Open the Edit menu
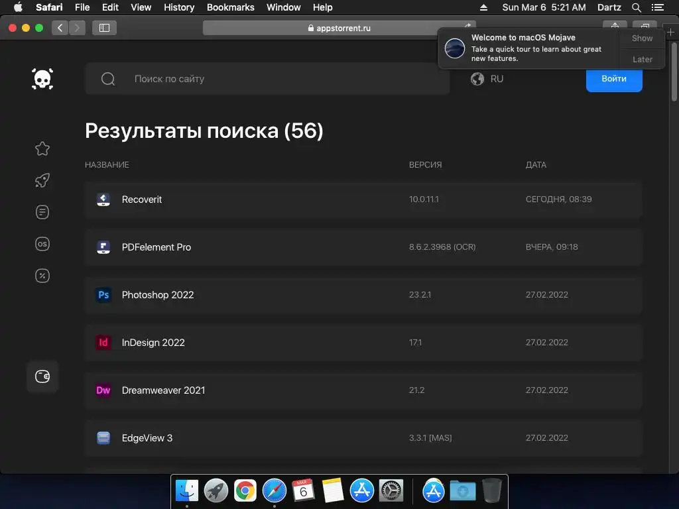The height and width of the screenshot is (509, 679). tap(110, 7)
